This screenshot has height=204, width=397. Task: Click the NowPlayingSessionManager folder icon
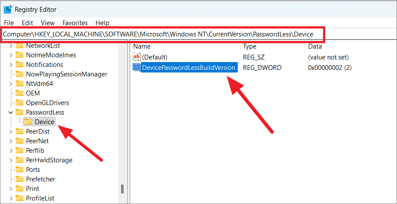[20, 74]
